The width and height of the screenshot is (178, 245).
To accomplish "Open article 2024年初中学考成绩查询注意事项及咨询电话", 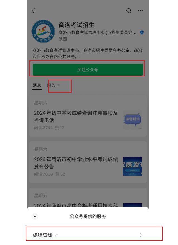I will [x=76, y=117].
